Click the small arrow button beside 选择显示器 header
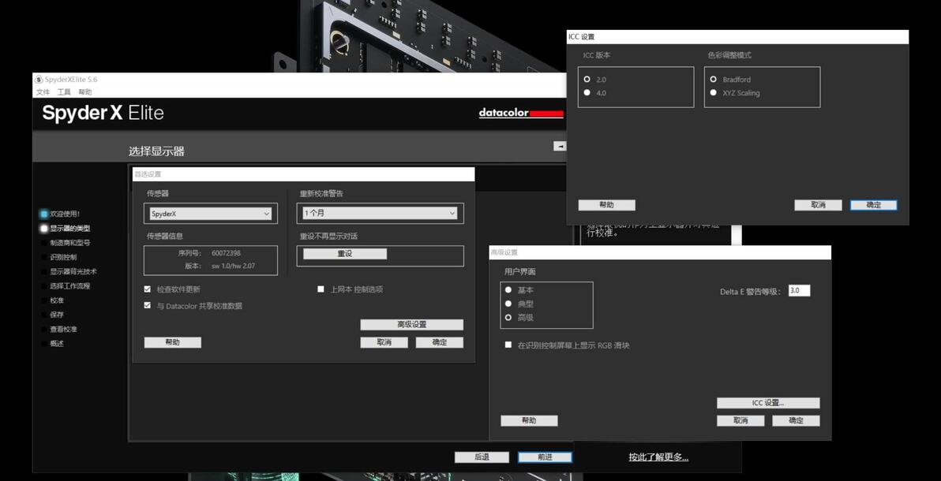The image size is (941, 481). pos(560,146)
